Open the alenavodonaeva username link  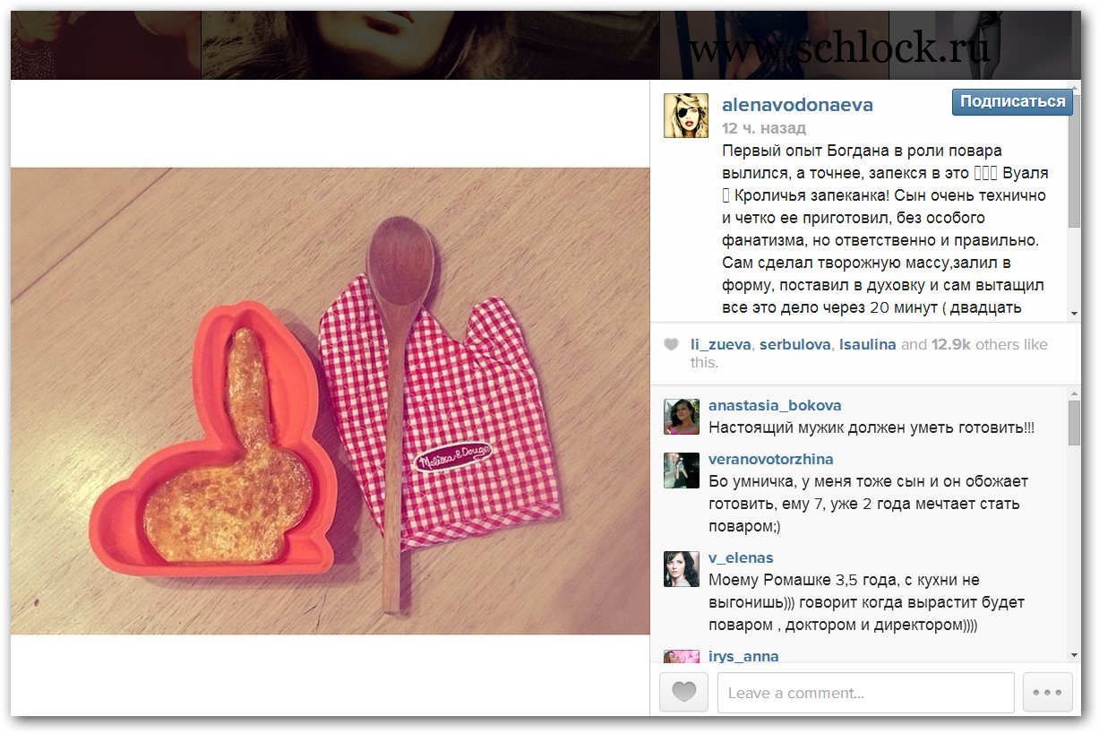coord(797,105)
